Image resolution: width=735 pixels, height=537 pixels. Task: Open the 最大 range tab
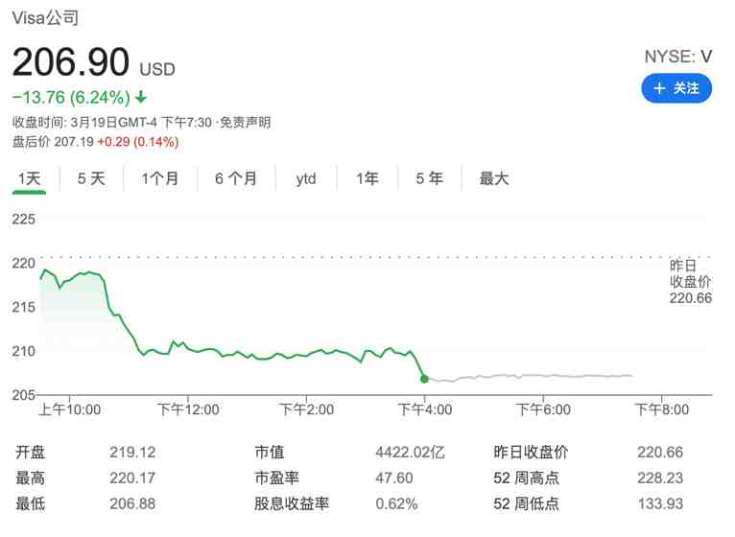click(493, 178)
